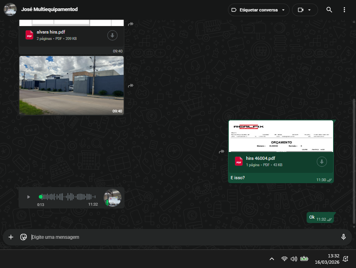Forward the building photo message
Image resolution: width=356 pixels, height=268 pixels.
pos(131,86)
